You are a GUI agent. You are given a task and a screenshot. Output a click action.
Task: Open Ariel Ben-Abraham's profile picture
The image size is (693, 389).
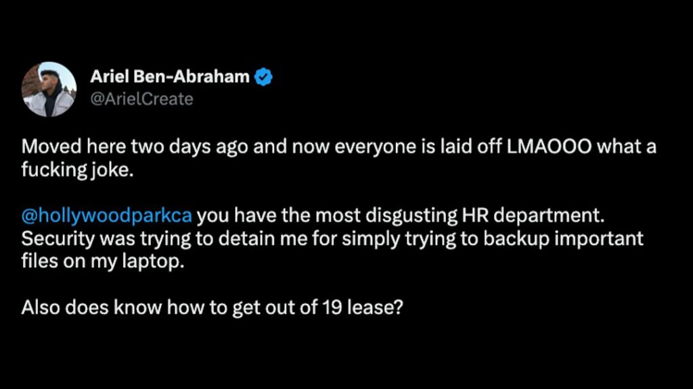coord(48,89)
